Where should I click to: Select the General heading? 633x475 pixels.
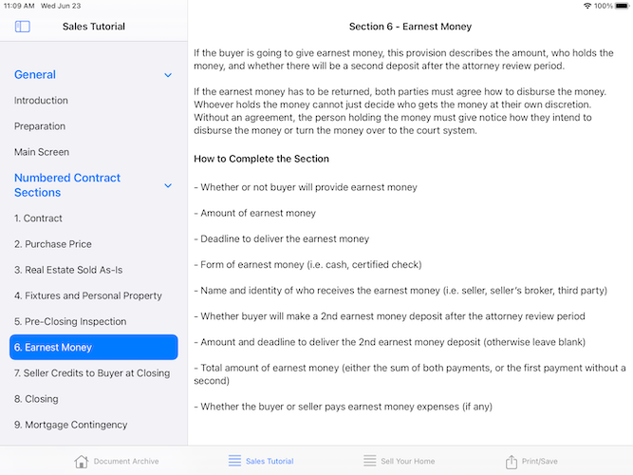pyautogui.click(x=35, y=75)
